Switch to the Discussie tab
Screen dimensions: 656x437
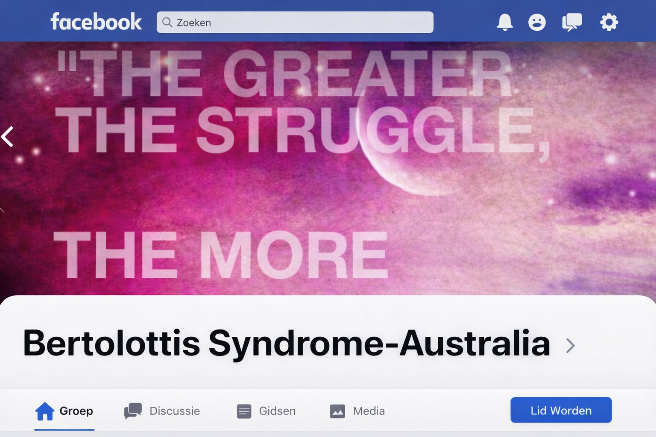point(162,411)
